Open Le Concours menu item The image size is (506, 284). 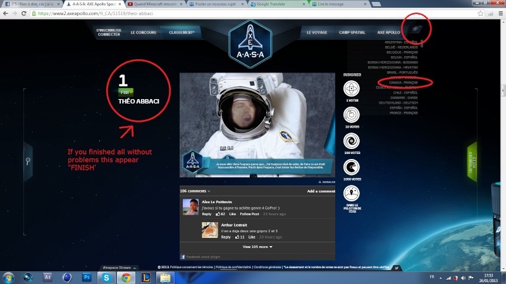[x=144, y=33]
